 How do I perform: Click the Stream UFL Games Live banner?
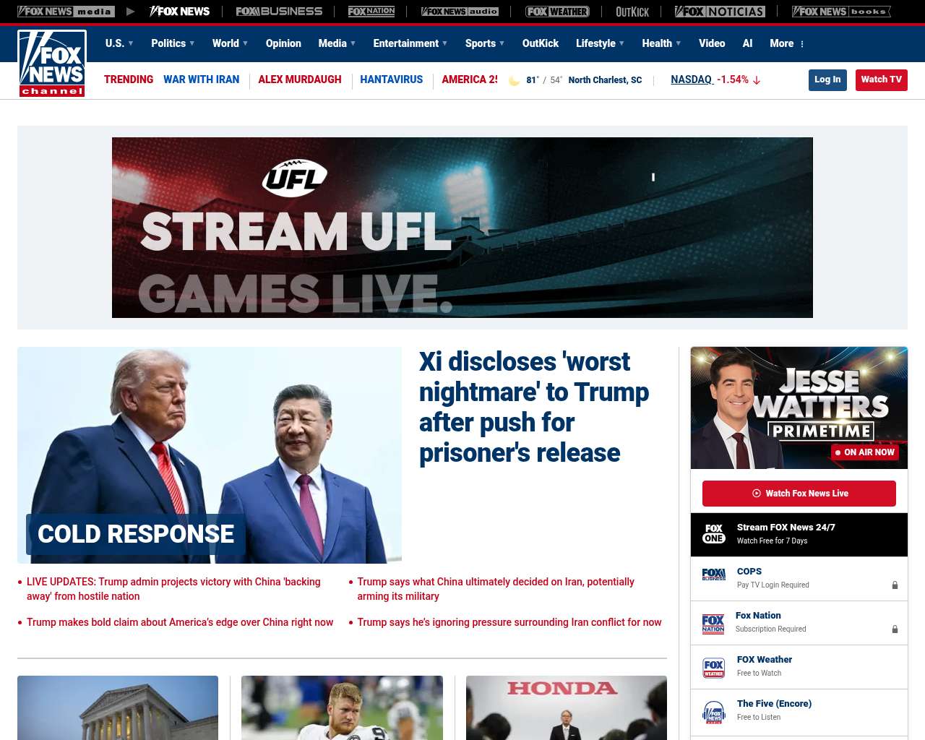click(x=462, y=228)
